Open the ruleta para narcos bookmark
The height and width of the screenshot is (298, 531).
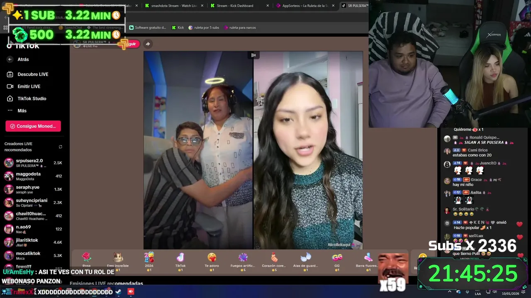coord(240,28)
